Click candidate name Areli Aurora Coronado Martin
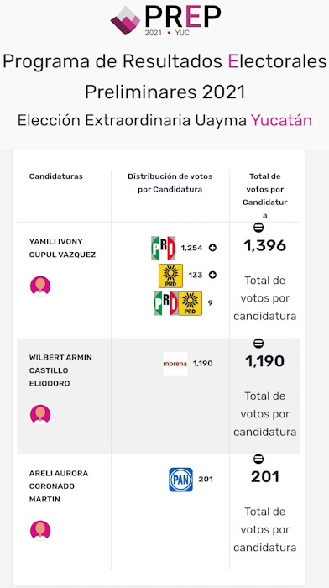The height and width of the screenshot is (588, 329). pyautogui.click(x=59, y=486)
